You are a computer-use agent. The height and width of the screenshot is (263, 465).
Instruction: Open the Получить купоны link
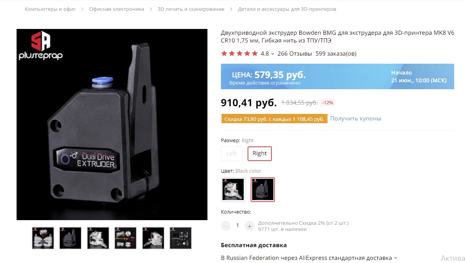355,119
